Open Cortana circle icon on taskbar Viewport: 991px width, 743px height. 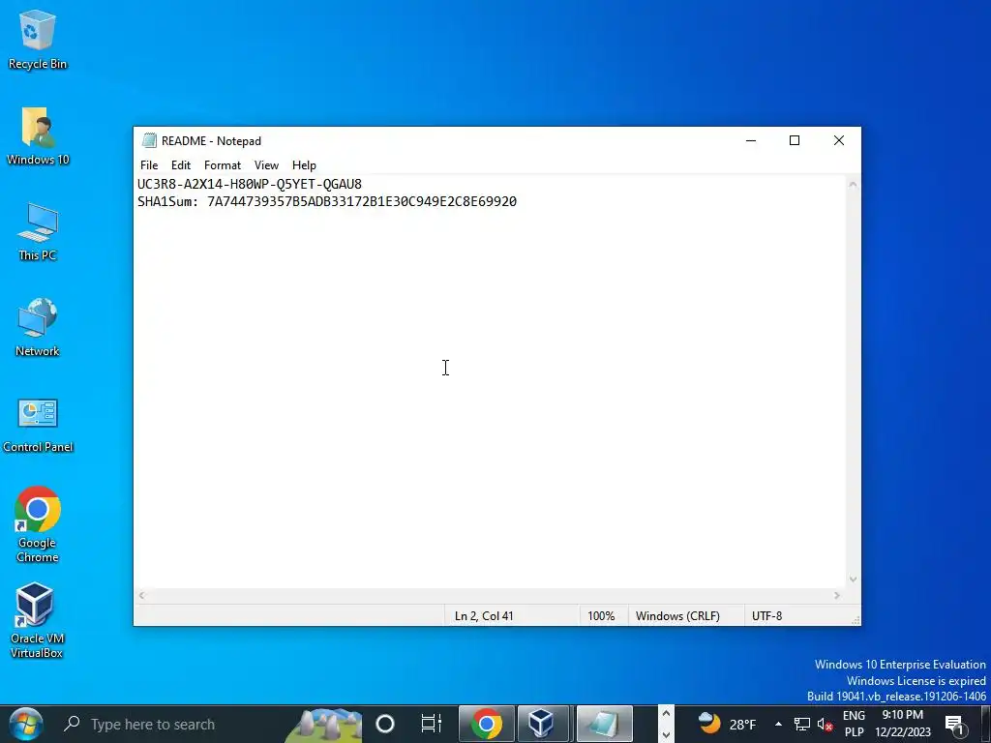(x=385, y=724)
